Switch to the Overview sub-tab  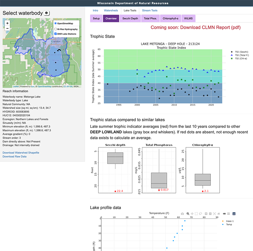[111, 18]
